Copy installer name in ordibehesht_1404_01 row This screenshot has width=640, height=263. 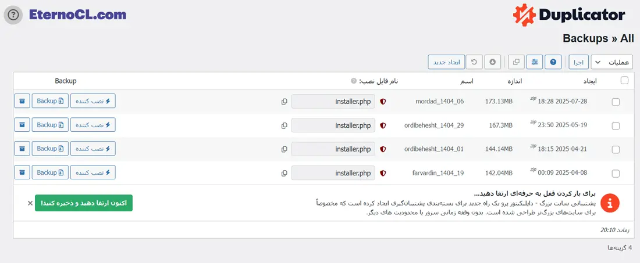[x=284, y=149]
